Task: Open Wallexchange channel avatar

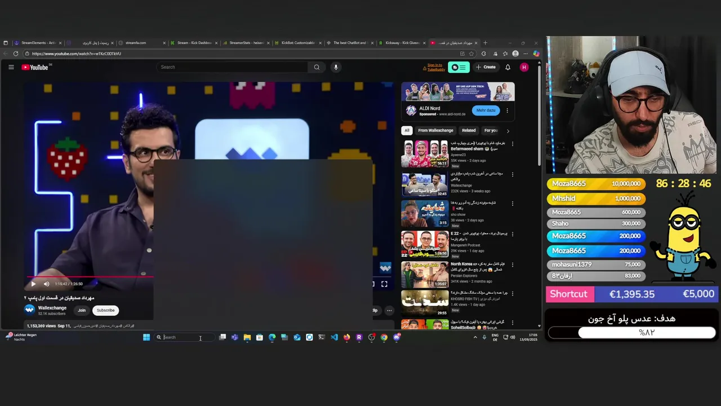Action: (x=29, y=310)
